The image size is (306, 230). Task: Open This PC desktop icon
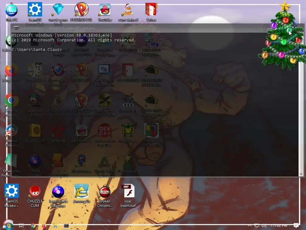tap(12, 12)
